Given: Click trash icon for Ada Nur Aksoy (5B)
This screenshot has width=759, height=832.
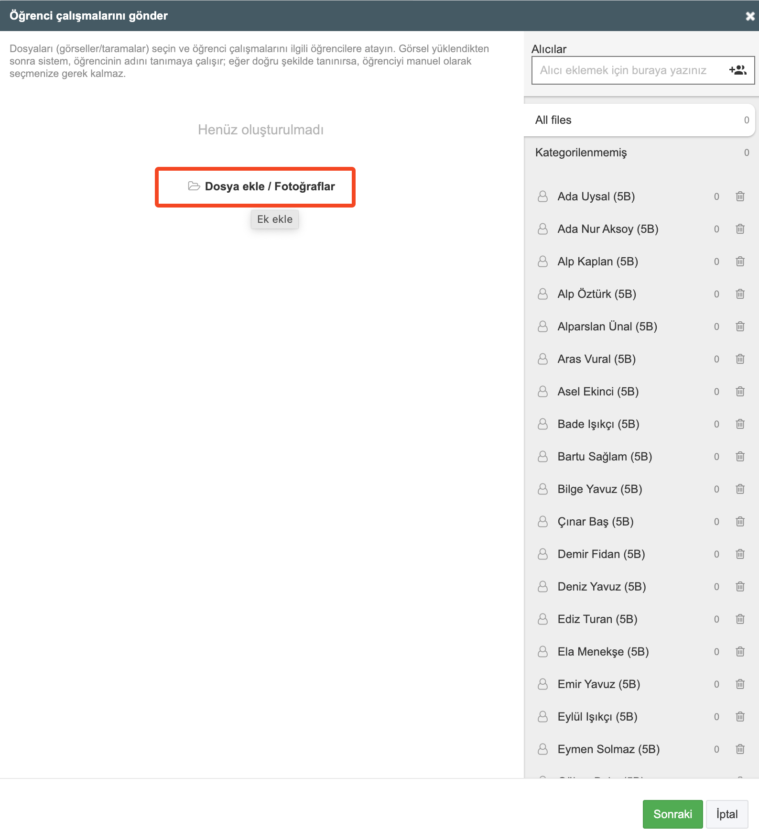Looking at the screenshot, I should (x=740, y=229).
